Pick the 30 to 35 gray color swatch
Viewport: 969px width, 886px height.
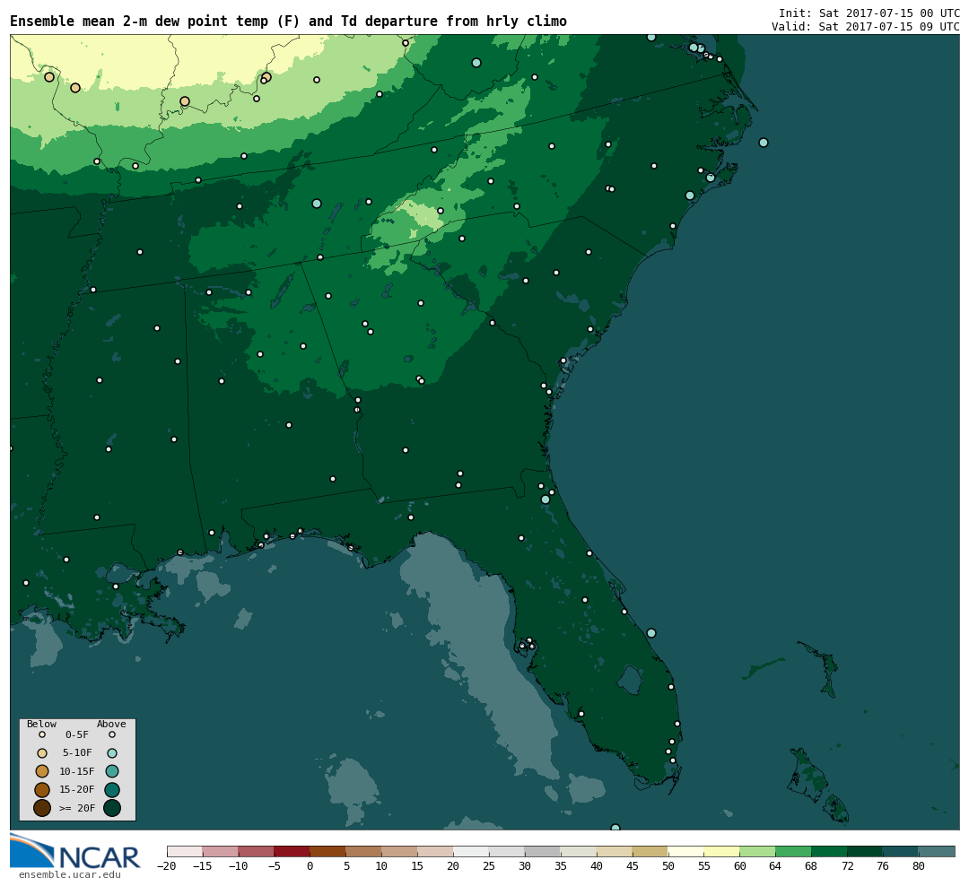(543, 851)
